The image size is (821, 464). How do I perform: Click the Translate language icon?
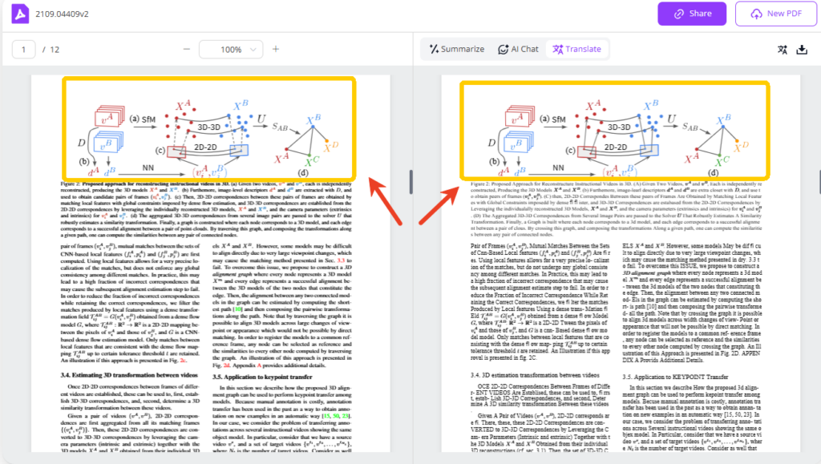[x=559, y=49]
